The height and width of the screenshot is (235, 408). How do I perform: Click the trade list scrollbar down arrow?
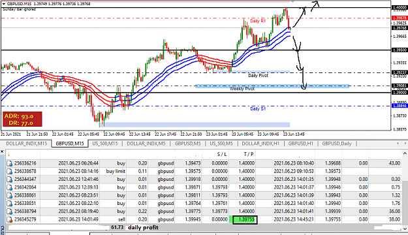point(405,228)
